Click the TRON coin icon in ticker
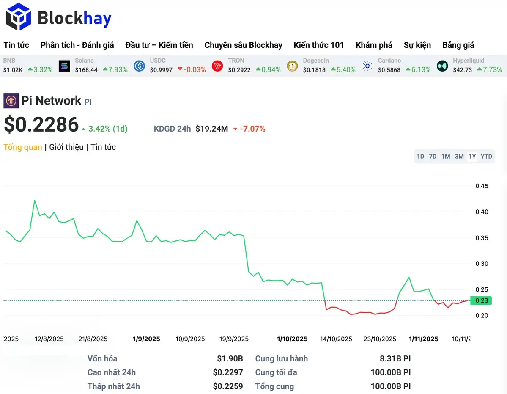The width and height of the screenshot is (507, 394). click(217, 66)
